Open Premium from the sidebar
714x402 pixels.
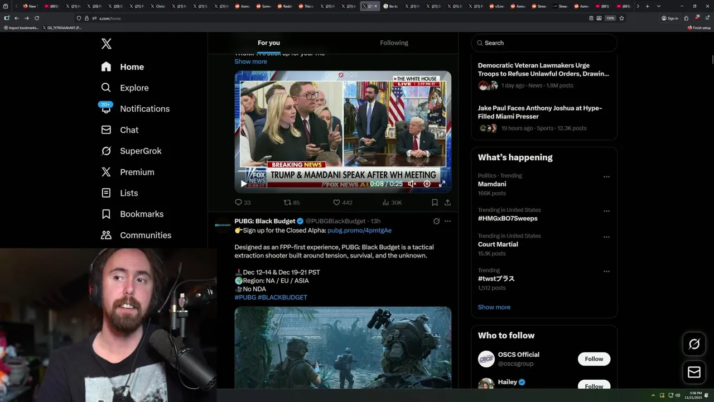127,172
